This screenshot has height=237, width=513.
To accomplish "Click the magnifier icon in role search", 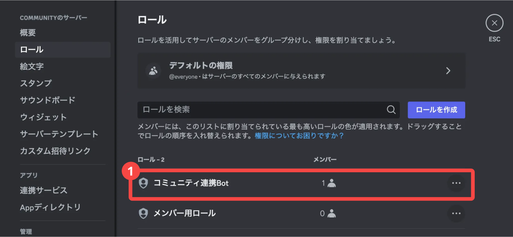I will 391,110.
